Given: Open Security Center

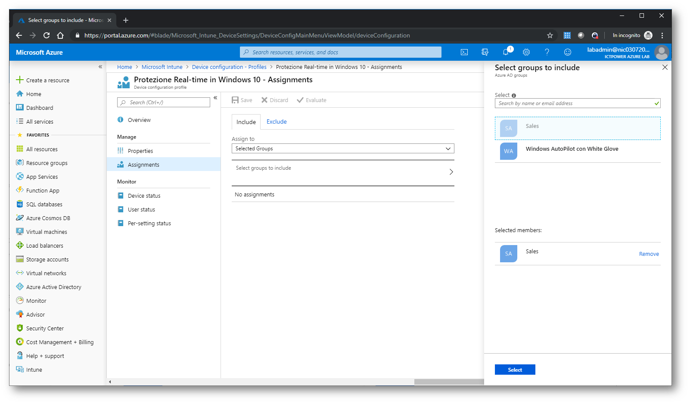Looking at the screenshot, I should pos(40,328).
